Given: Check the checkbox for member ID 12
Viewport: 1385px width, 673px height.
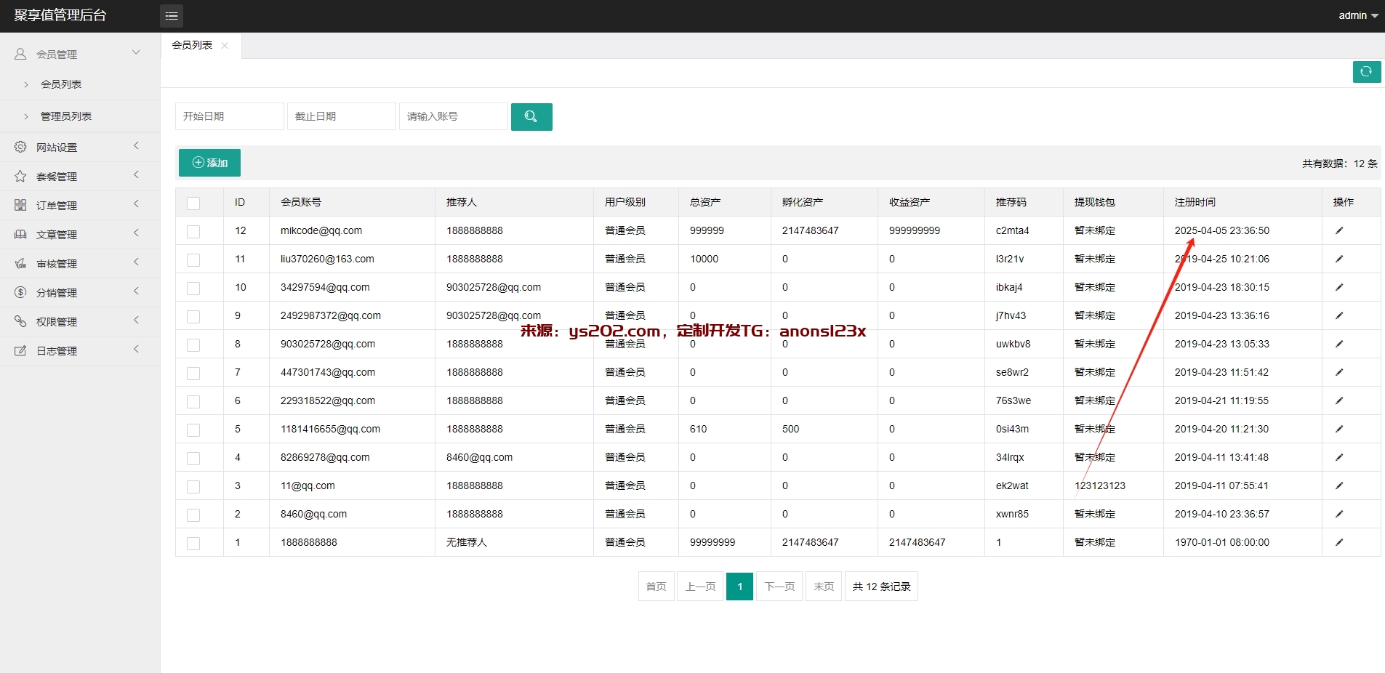Looking at the screenshot, I should point(193,231).
